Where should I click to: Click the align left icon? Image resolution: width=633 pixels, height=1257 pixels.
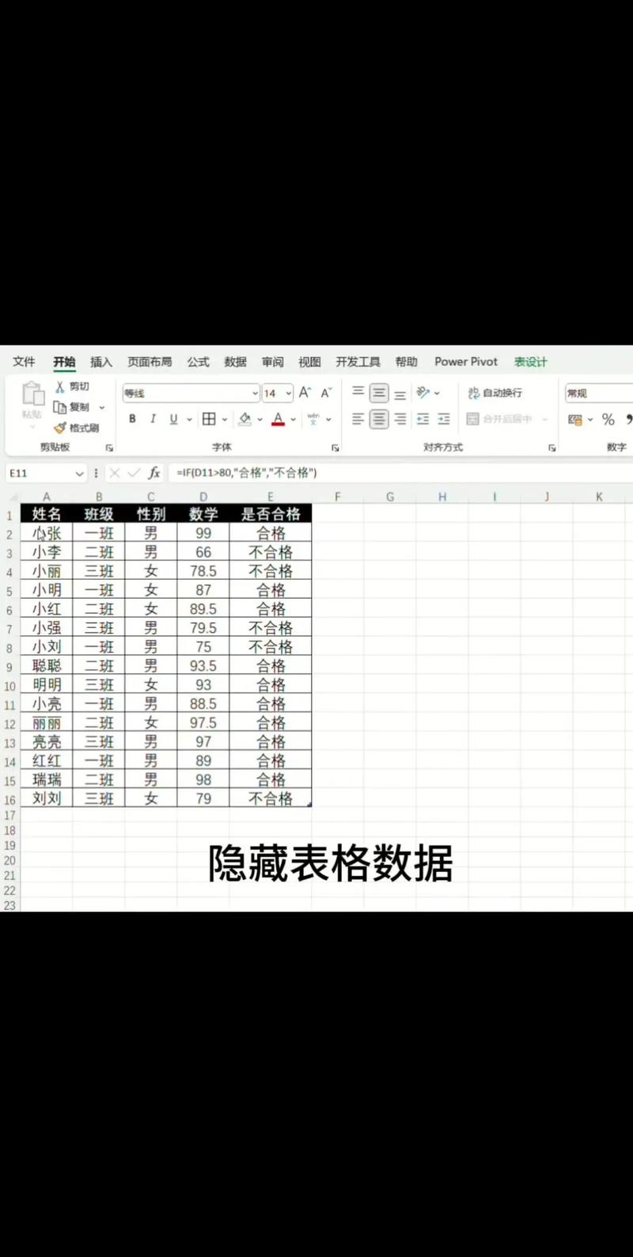pos(358,419)
